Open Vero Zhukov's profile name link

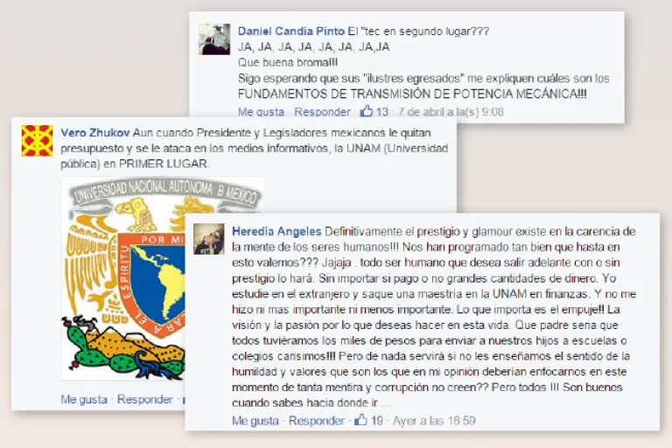[95, 133]
